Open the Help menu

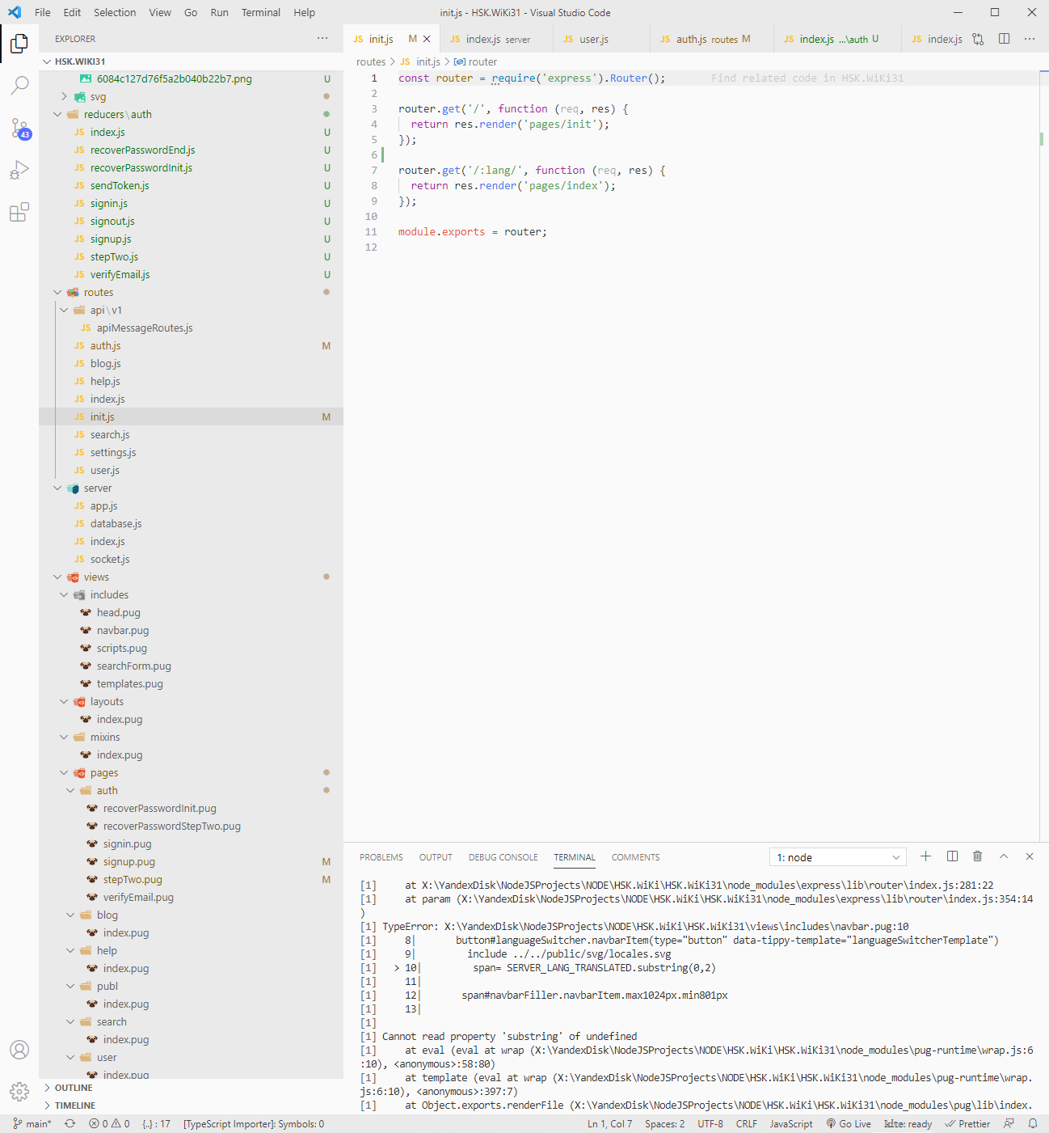(x=305, y=12)
